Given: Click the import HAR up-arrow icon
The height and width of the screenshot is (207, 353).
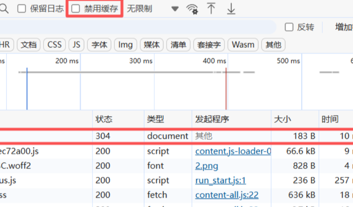Looking at the screenshot, I should 211,9.
